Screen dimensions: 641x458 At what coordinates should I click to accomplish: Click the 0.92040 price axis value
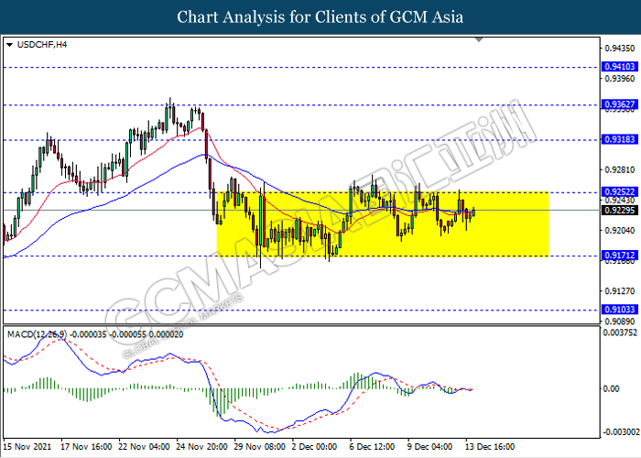coord(620,230)
